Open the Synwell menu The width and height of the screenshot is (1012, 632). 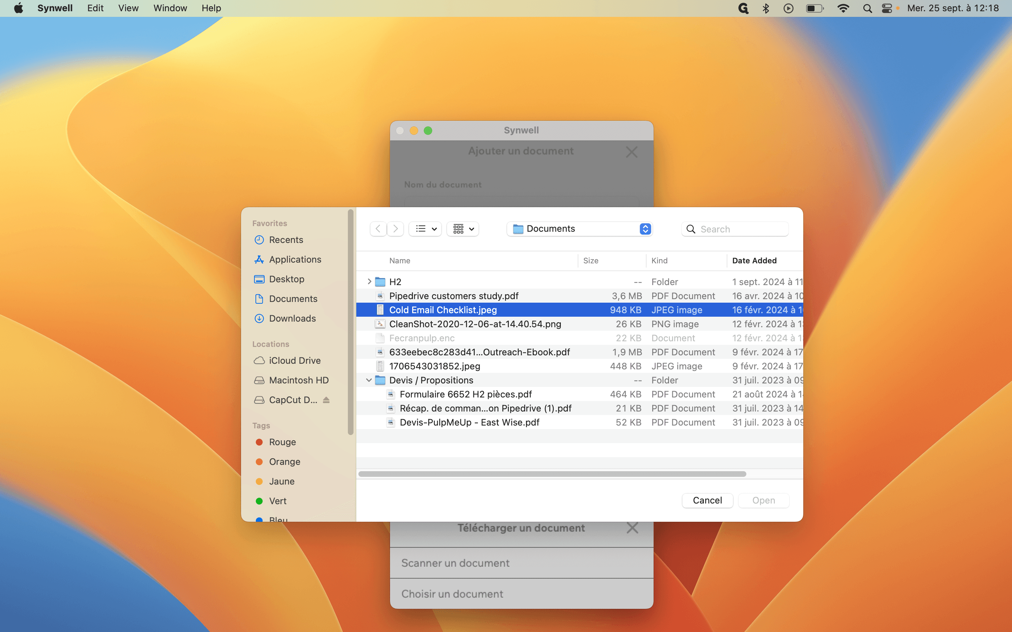[x=55, y=8]
